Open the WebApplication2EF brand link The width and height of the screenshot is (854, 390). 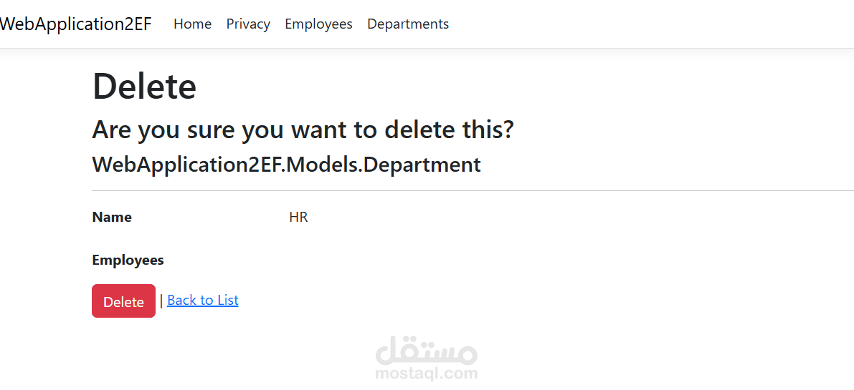click(x=75, y=24)
